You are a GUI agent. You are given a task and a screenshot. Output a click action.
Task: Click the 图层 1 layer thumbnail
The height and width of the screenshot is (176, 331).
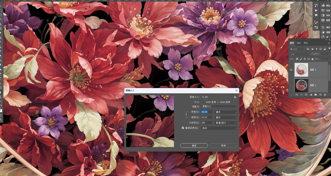pos(301,85)
